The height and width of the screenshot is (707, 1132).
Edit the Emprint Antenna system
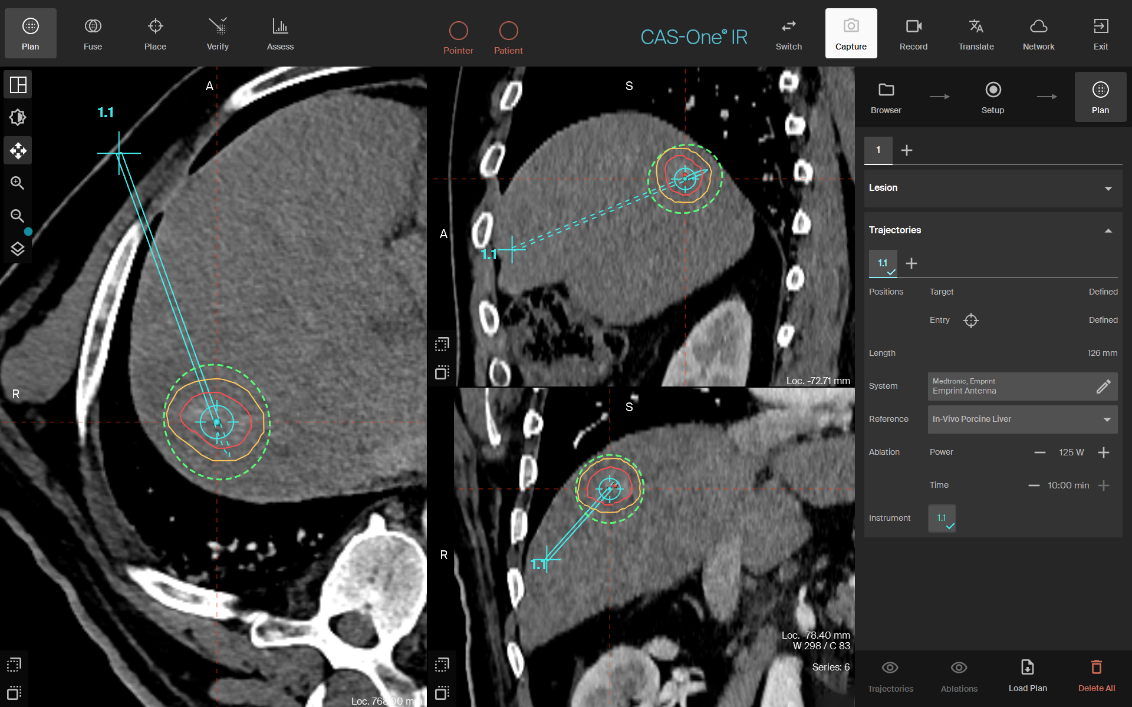click(x=1104, y=386)
